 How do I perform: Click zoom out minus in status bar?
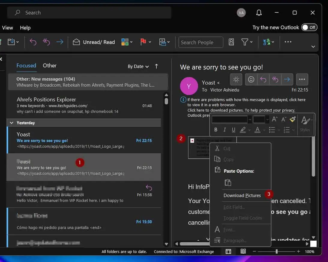tap(254, 251)
